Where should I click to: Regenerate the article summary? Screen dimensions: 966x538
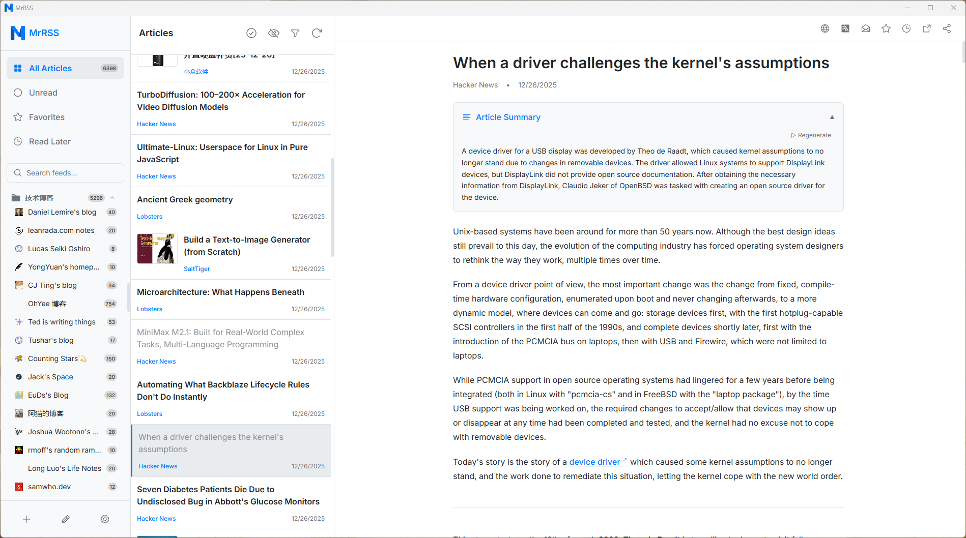pos(811,135)
